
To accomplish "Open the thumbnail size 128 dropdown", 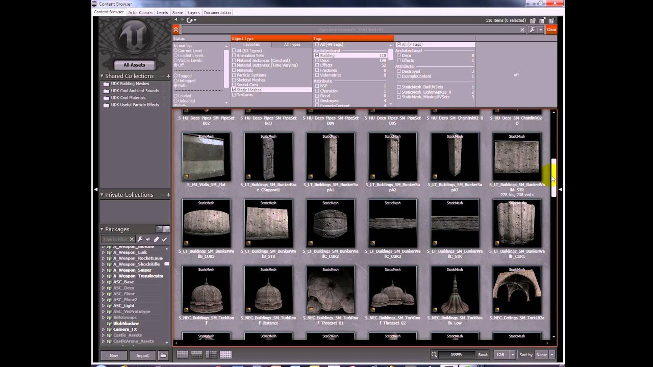I will pos(512,355).
